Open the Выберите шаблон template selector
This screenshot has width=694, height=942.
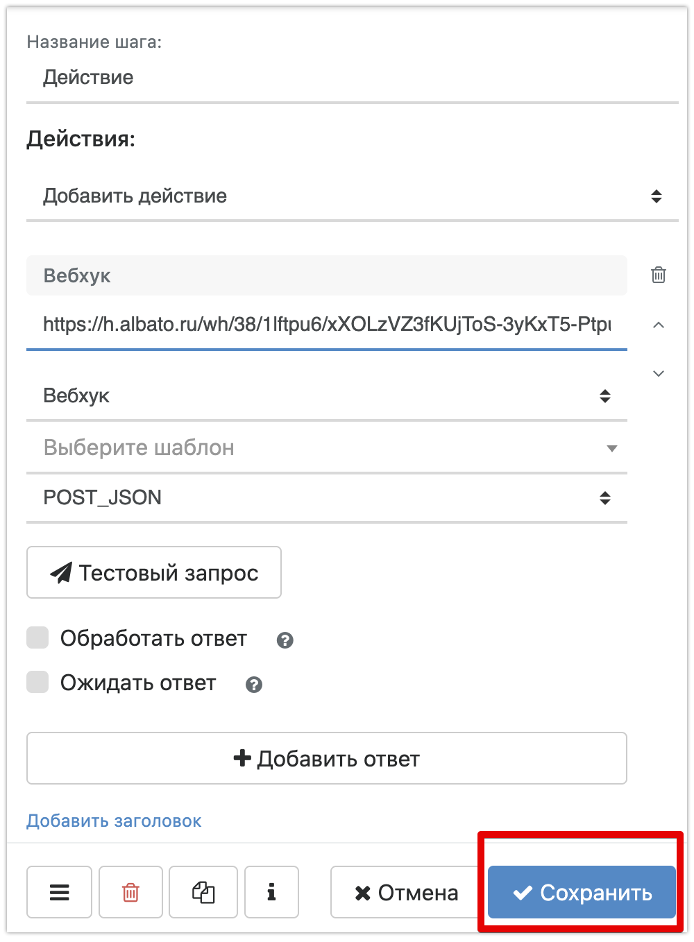[326, 448]
